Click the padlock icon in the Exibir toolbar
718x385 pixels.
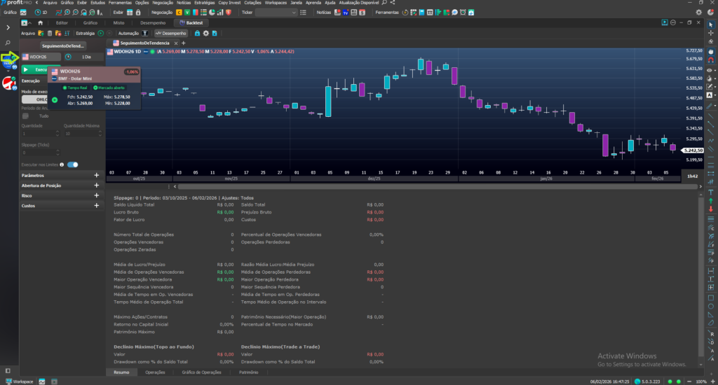tap(137, 13)
